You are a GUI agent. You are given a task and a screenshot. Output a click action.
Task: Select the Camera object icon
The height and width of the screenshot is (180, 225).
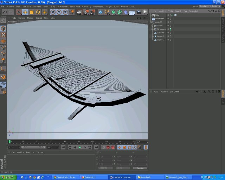pos(139,12)
